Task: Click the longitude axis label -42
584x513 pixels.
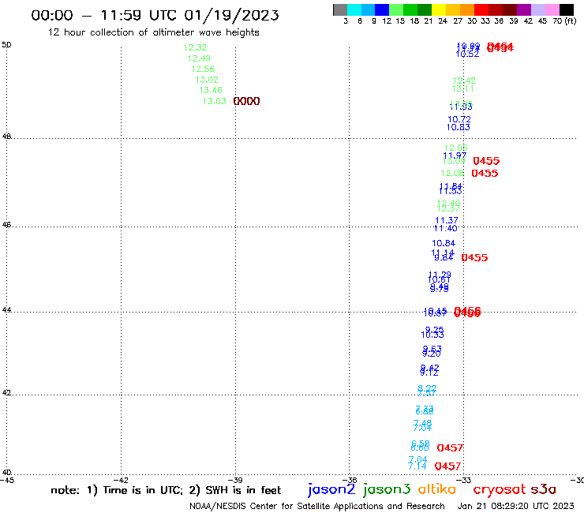Action: [x=121, y=480]
